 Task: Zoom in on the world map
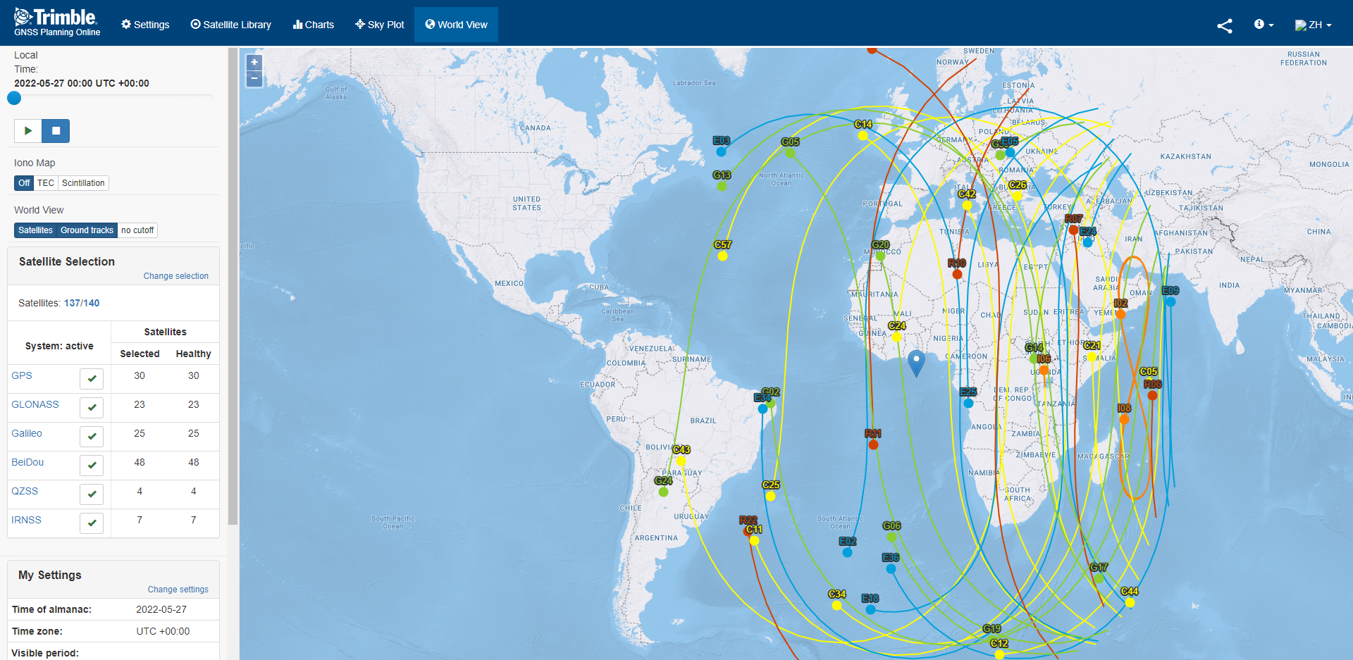[x=254, y=63]
